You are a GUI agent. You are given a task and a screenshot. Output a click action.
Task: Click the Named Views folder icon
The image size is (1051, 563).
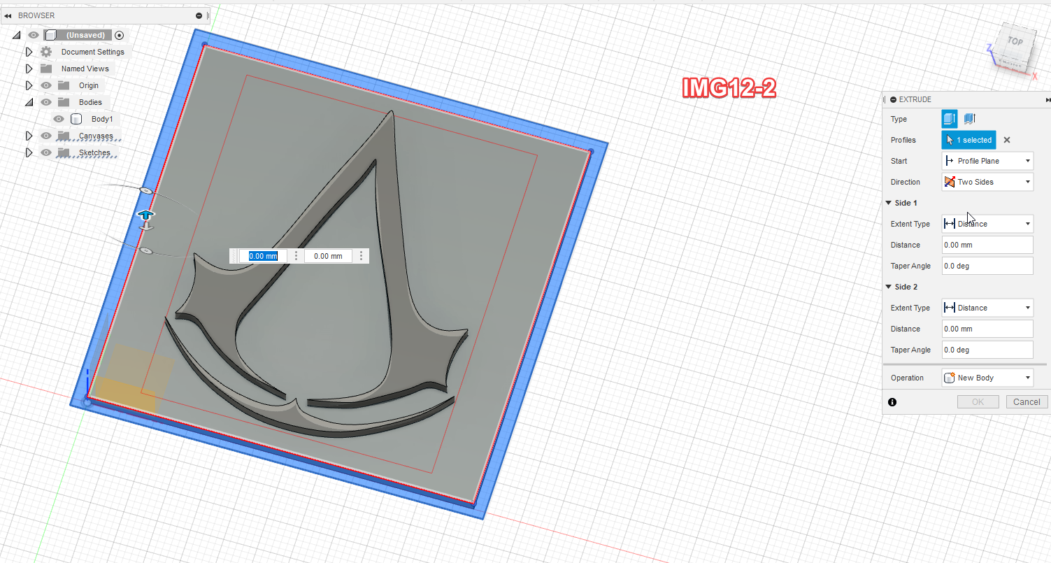tap(46, 69)
